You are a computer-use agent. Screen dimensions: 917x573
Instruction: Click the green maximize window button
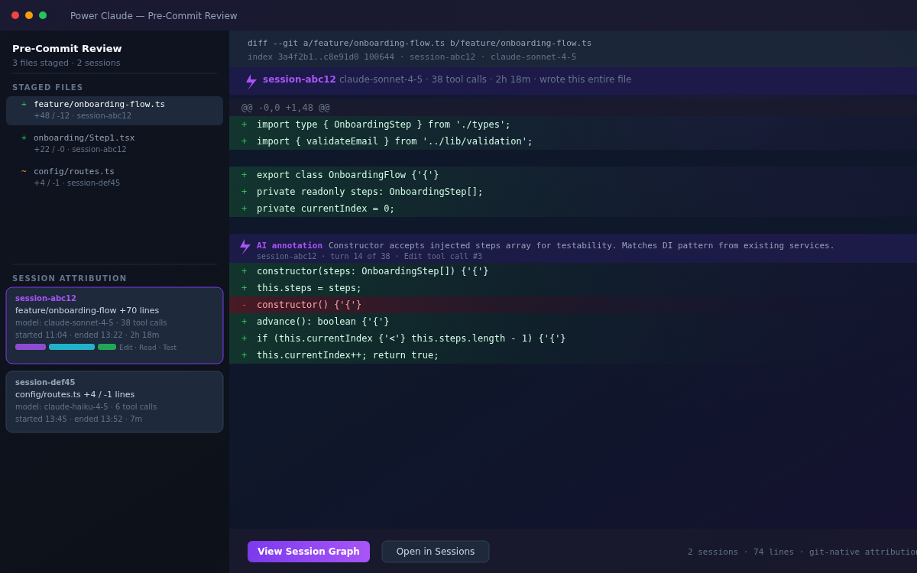point(43,15)
